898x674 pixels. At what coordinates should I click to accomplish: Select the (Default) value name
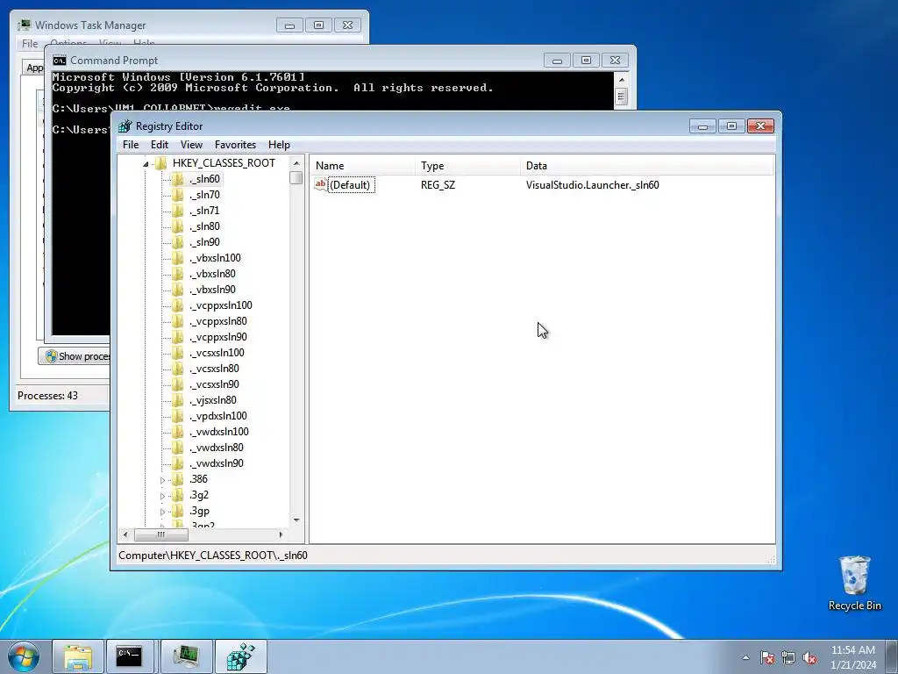(351, 185)
